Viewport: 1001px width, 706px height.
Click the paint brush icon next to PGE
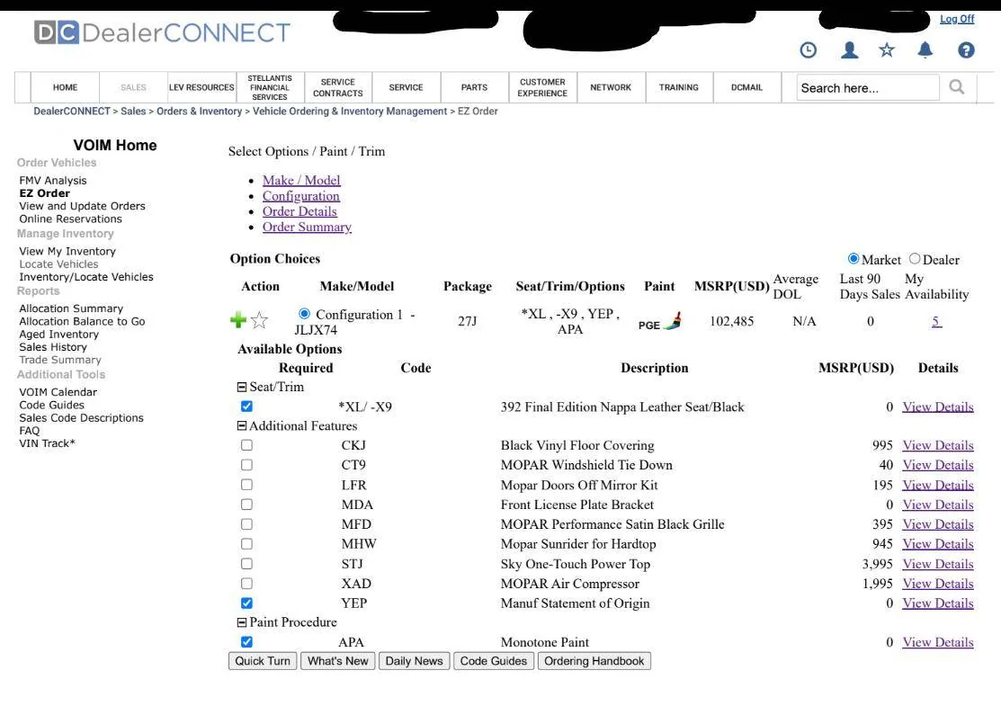point(673,321)
